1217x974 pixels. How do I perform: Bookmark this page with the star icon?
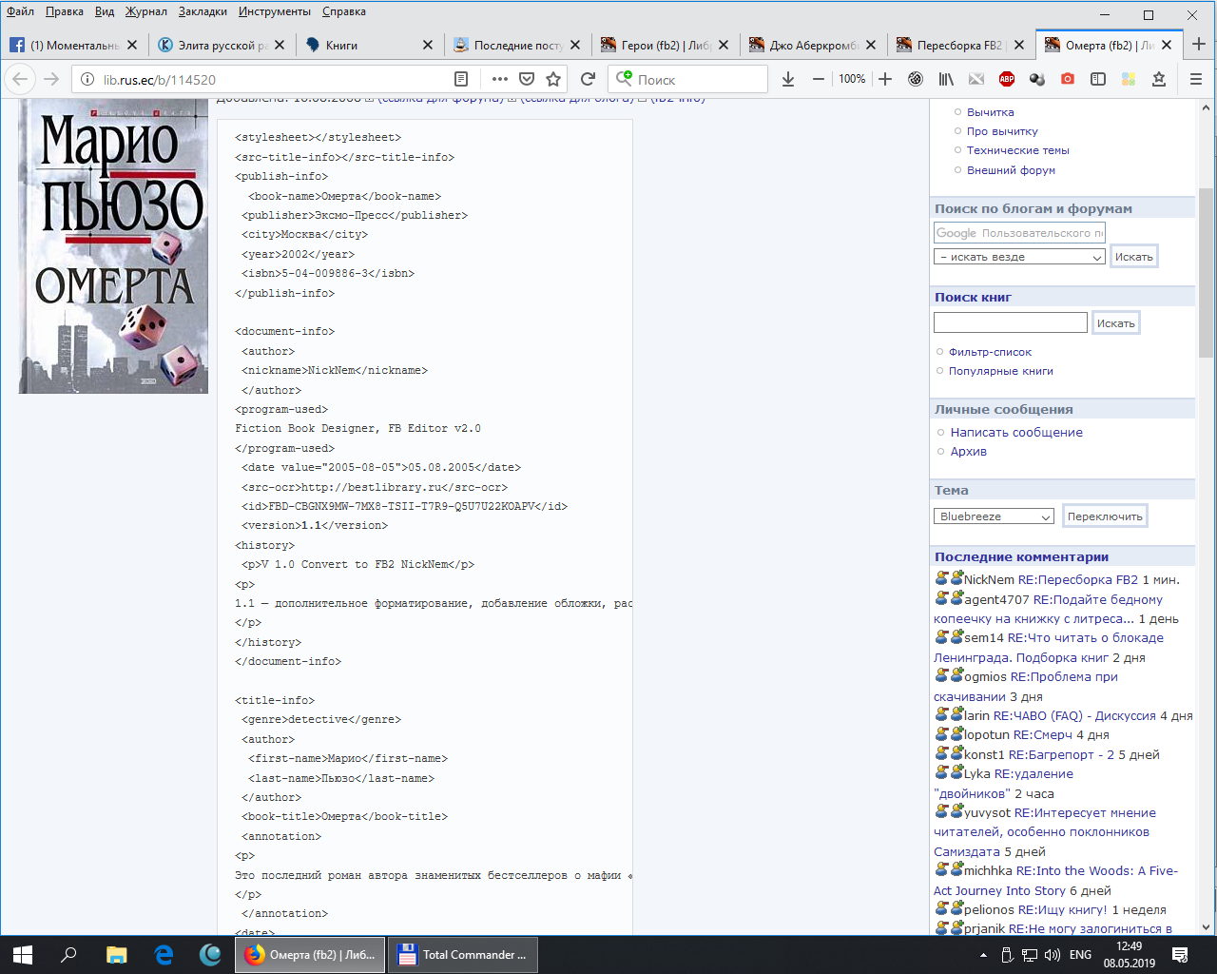click(553, 79)
